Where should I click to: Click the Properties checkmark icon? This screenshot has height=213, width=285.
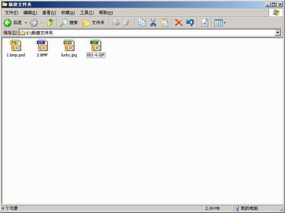(x=205, y=23)
